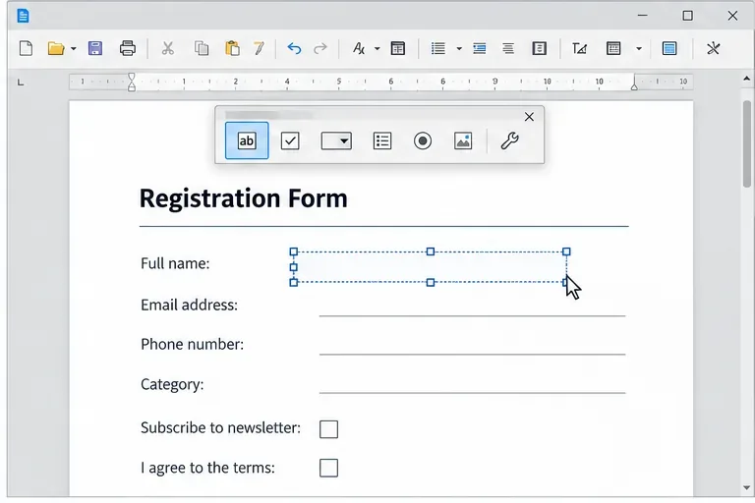Screen dimensions: 755x503
Task: Select the Option Button form control
Action: point(423,141)
